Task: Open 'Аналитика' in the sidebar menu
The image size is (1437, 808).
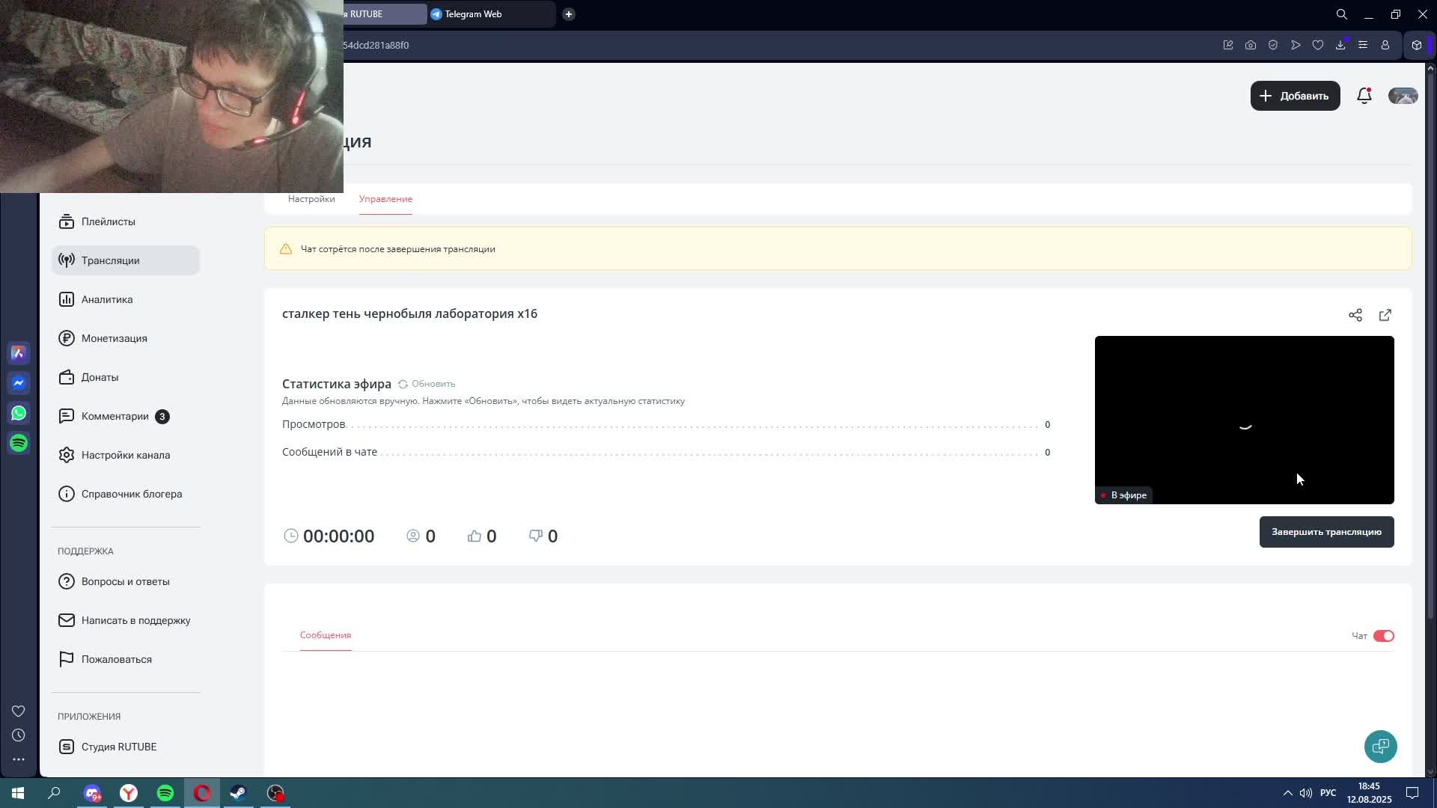Action: [x=107, y=299]
